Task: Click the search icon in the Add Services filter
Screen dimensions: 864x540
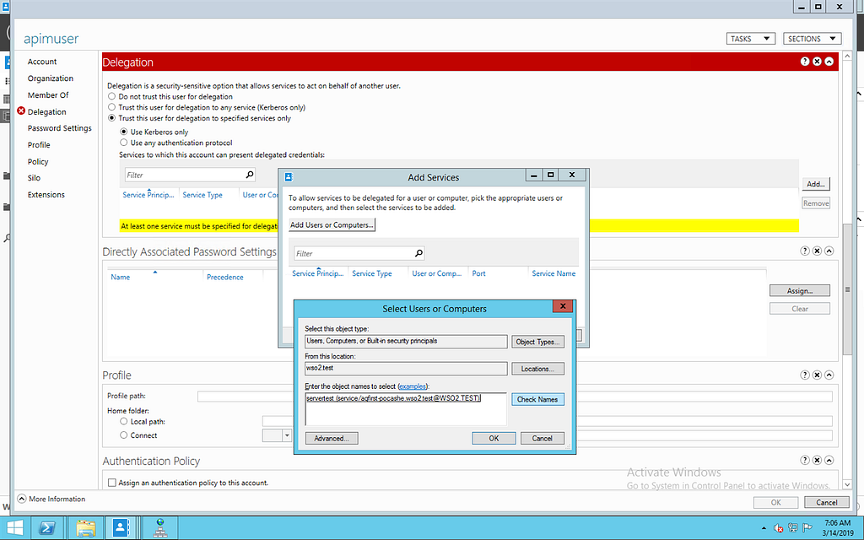Action: [x=418, y=253]
